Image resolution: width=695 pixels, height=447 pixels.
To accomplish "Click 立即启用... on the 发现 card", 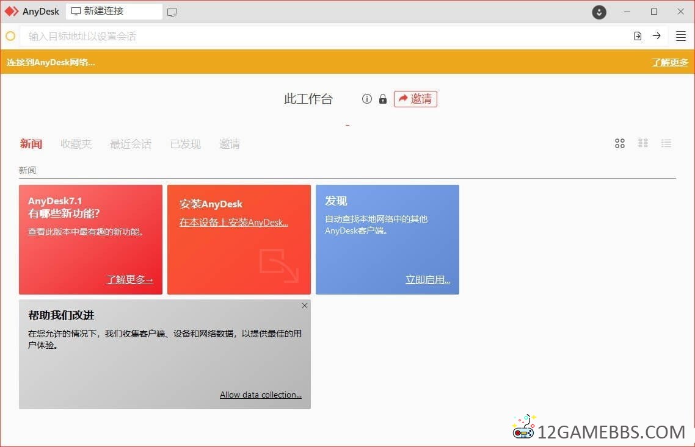I will (428, 279).
